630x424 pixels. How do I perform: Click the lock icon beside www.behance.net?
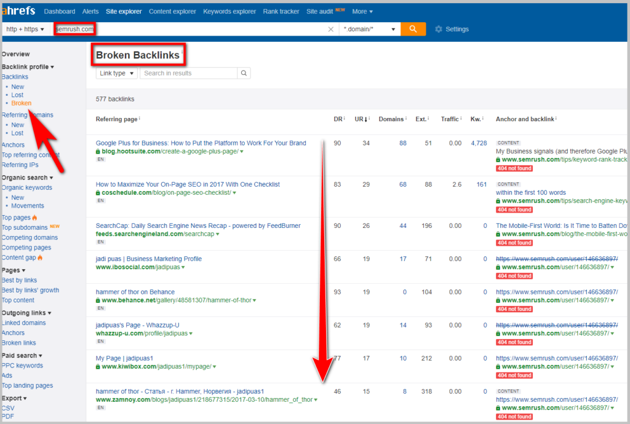coord(98,300)
